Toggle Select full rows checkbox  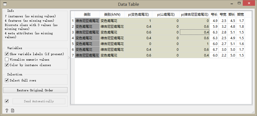point(7,80)
